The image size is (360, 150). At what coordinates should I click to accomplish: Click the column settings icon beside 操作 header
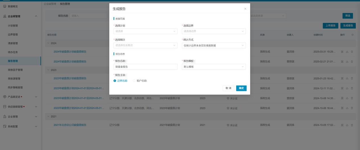[353, 35]
